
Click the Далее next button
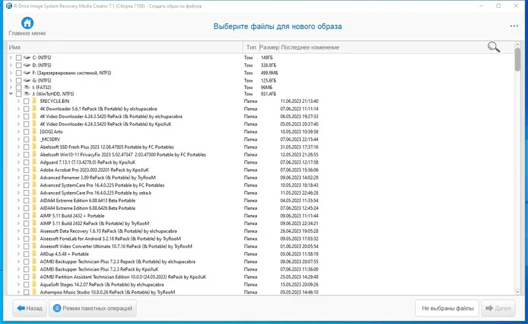[498, 308]
